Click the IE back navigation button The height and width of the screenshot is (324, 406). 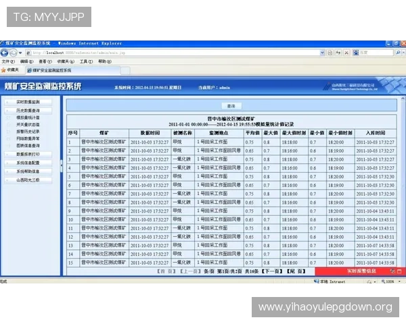coord(5,53)
